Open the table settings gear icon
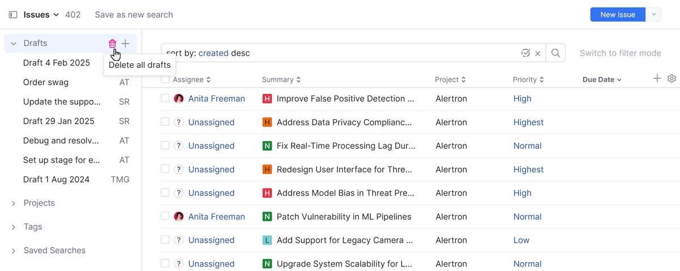The image size is (680, 271). point(672,79)
